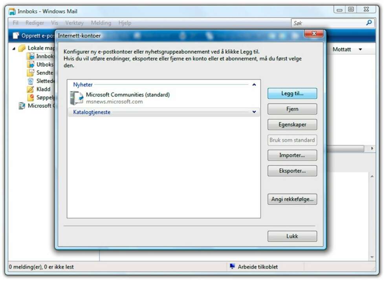Expand the Katalogtjeneste section
The height and width of the screenshot is (282, 385).
point(254,112)
